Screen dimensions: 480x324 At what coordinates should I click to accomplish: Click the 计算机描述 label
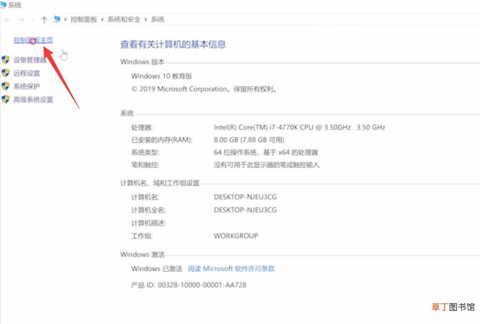click(x=149, y=223)
